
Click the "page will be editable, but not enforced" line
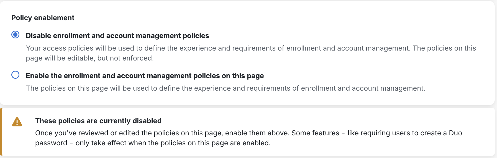pyautogui.click(x=90, y=58)
